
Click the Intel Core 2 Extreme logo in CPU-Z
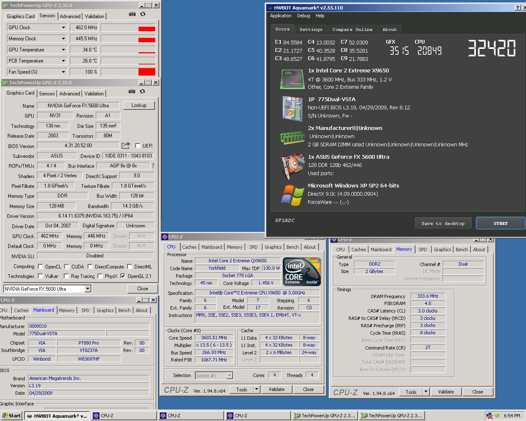pyautogui.click(x=302, y=271)
